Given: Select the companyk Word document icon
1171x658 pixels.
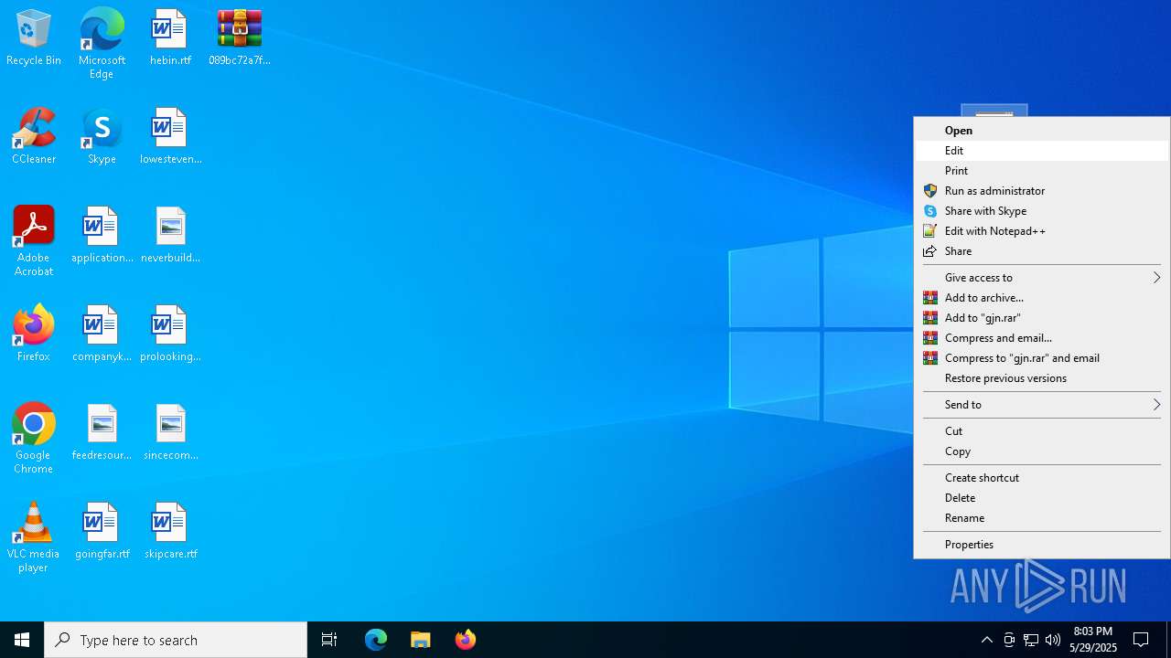Looking at the screenshot, I should [102, 334].
